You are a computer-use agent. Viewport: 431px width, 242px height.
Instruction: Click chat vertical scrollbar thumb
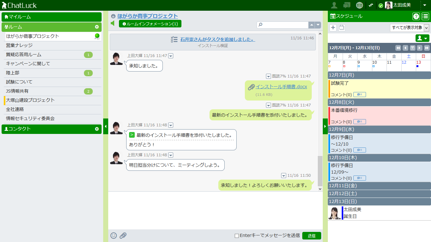320,171
